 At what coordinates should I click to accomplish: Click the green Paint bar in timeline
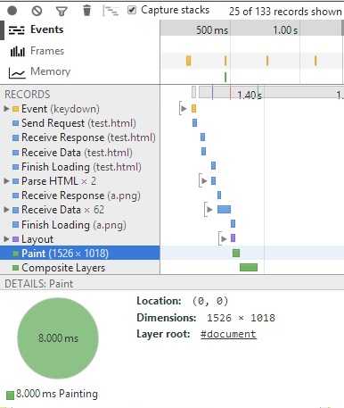pyautogui.click(x=236, y=254)
